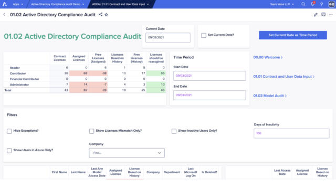
Task: Open the search icon in top bar
Action: click(x=303, y=4)
